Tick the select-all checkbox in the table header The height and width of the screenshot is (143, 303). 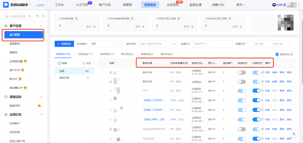(x=103, y=63)
